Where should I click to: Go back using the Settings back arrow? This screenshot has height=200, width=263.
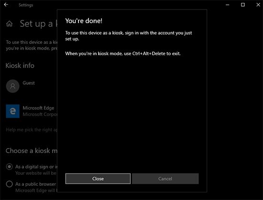pos(6,5)
